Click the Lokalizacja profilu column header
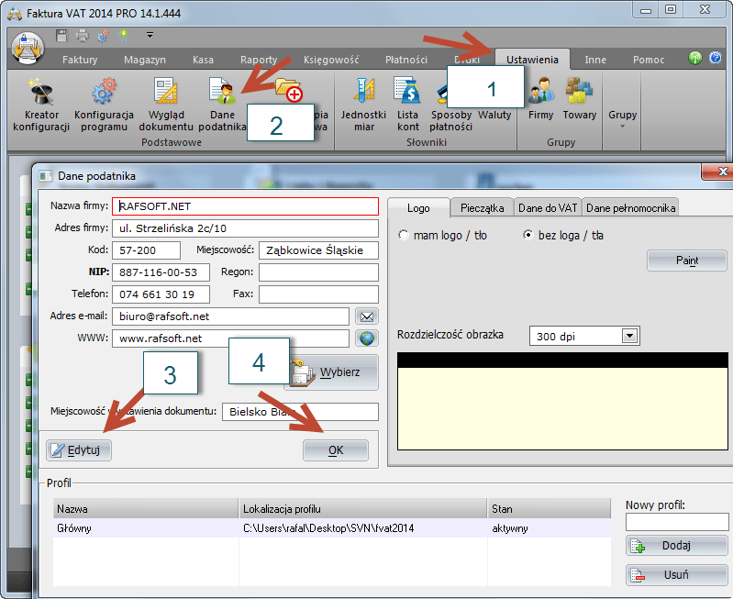 362,509
